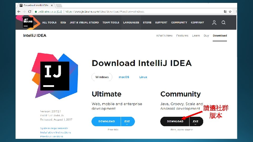Open the What's New page tab
Viewport: 253px width, 142px height.
coord(164,35)
